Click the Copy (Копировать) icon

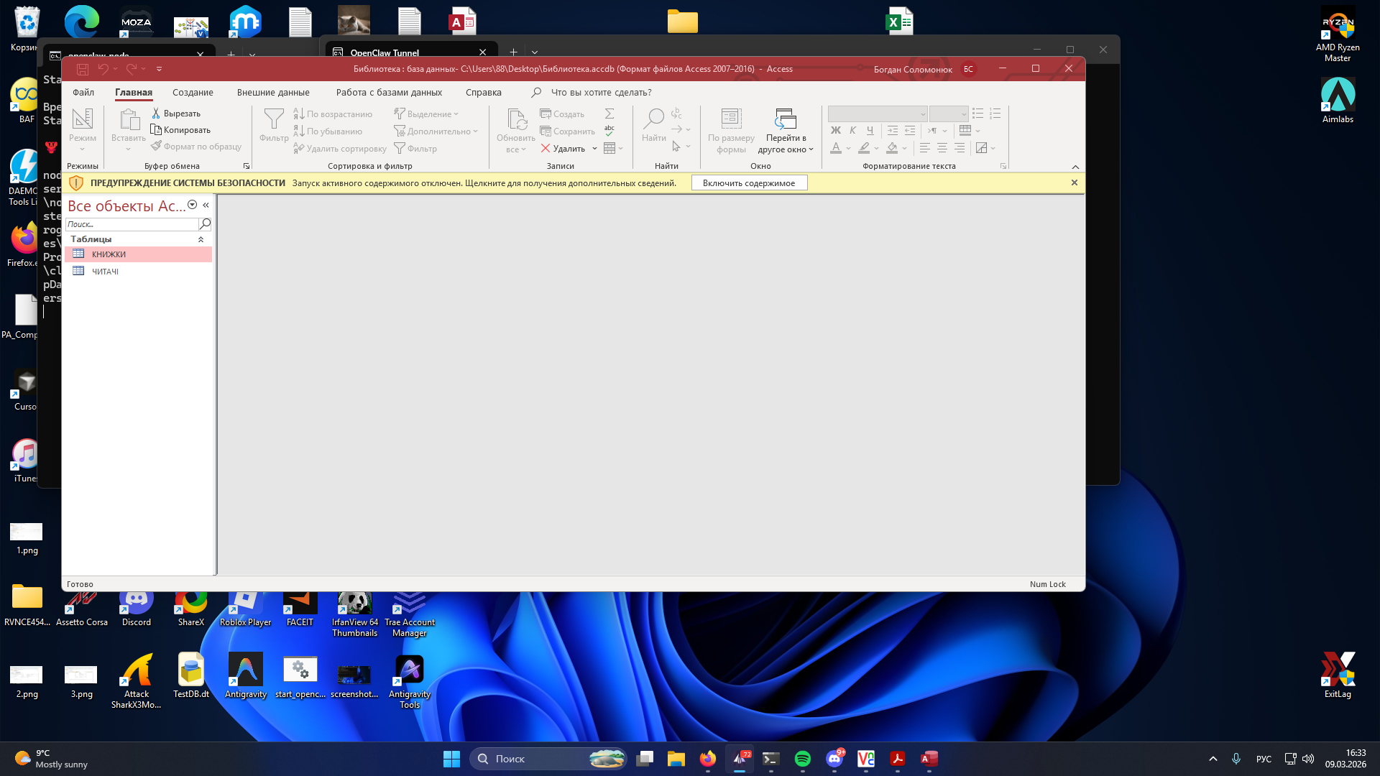[156, 130]
